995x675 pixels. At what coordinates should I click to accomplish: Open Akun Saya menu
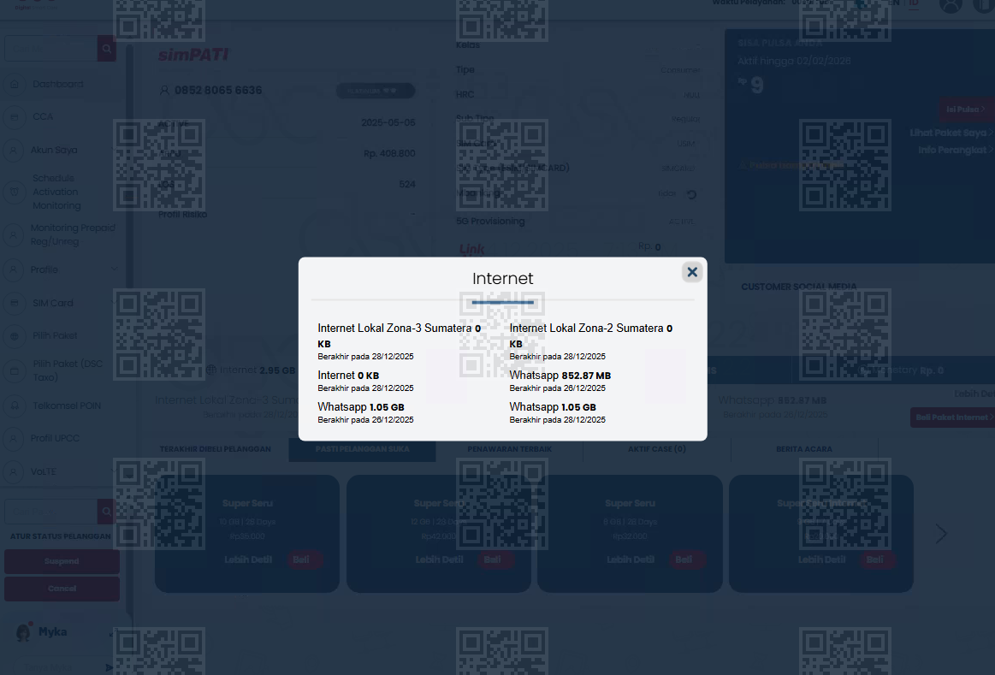coord(55,150)
